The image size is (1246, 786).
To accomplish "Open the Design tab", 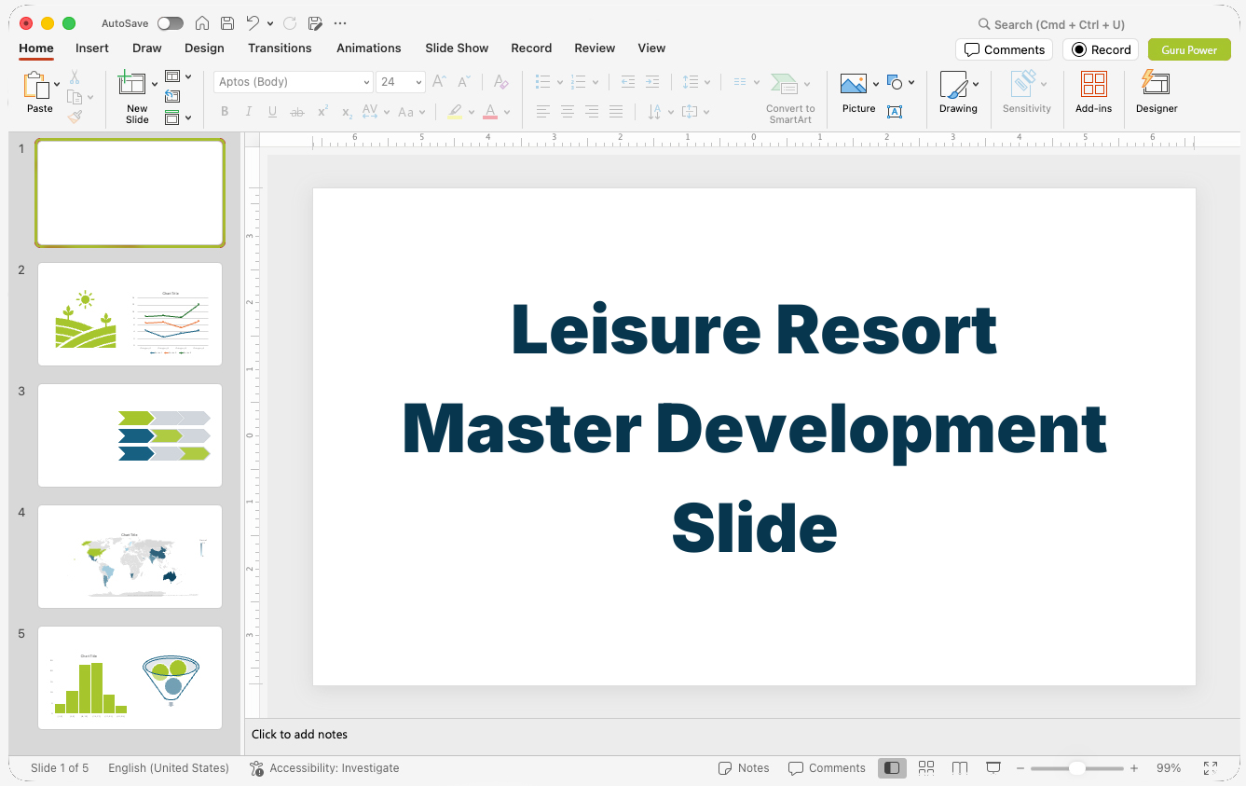I will click(204, 48).
